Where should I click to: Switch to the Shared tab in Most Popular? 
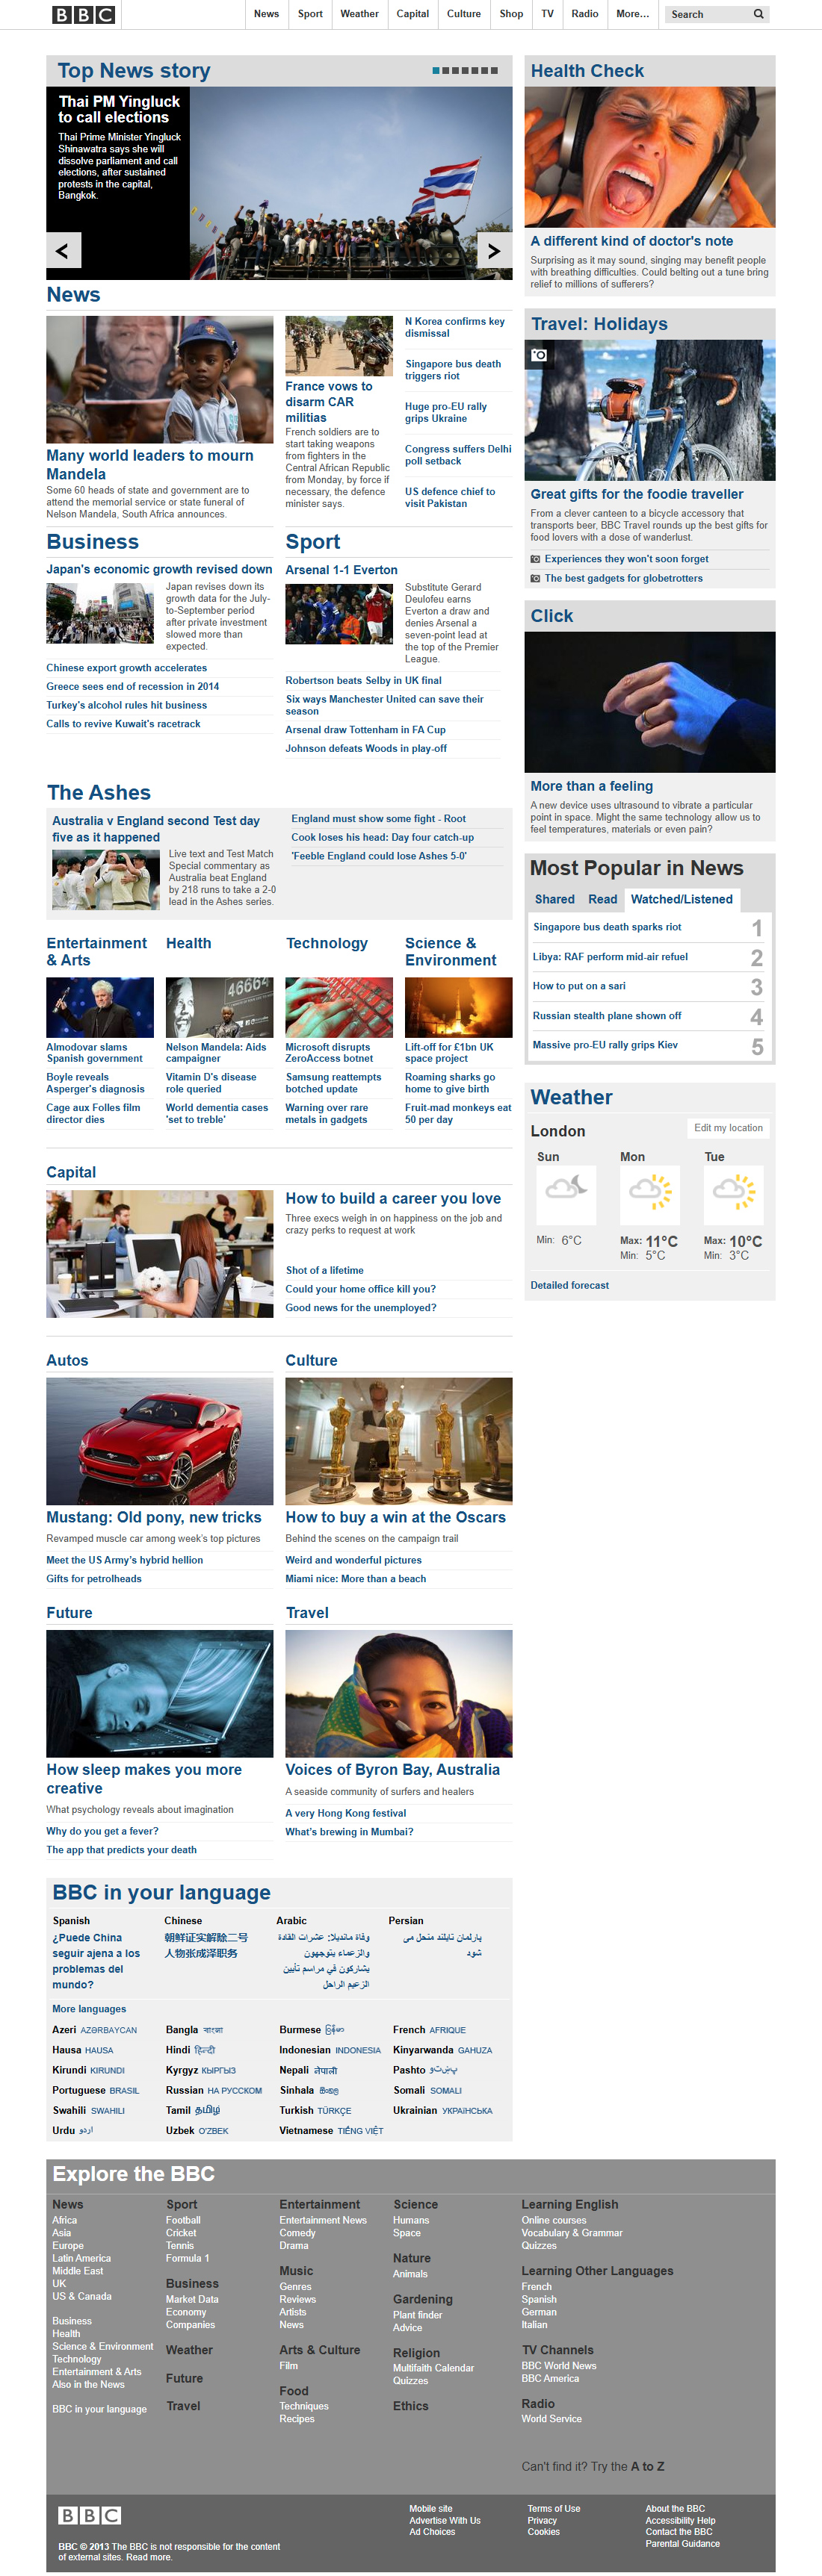[554, 899]
